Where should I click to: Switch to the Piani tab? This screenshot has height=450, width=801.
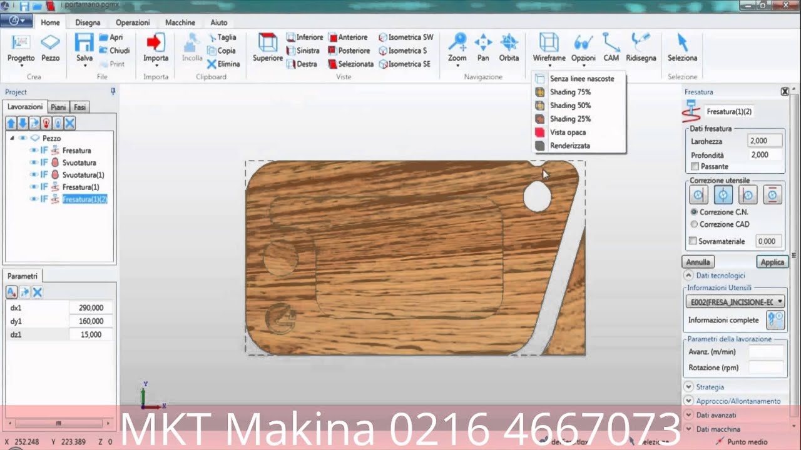click(58, 107)
